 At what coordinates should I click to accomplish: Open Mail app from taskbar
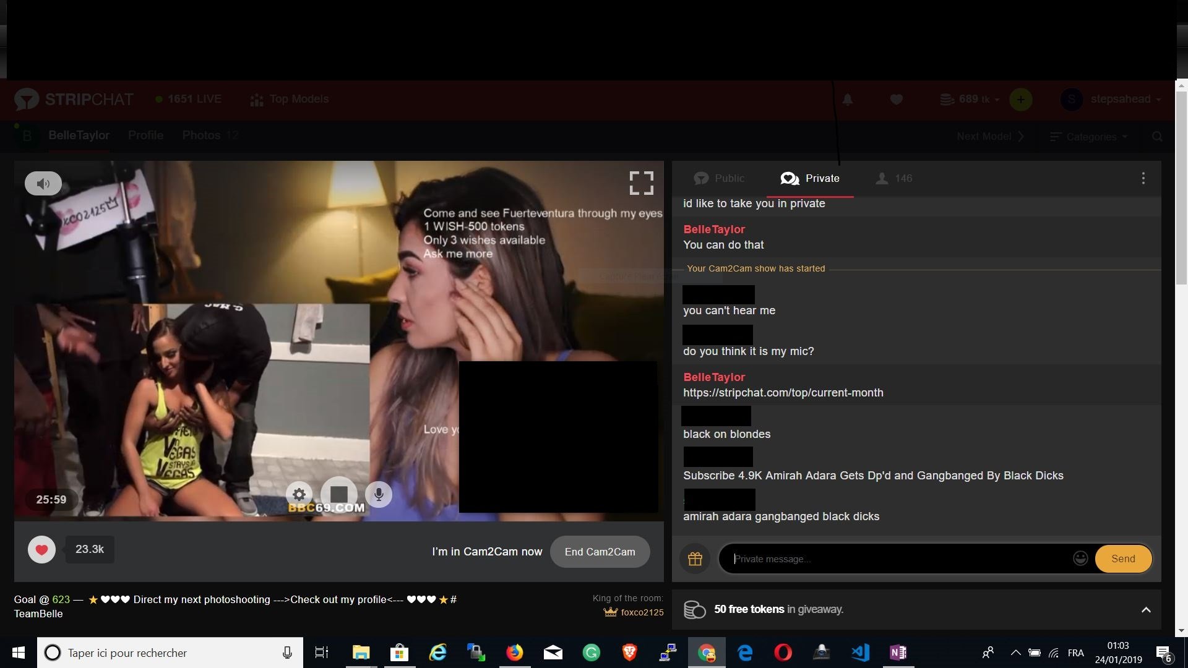(553, 653)
